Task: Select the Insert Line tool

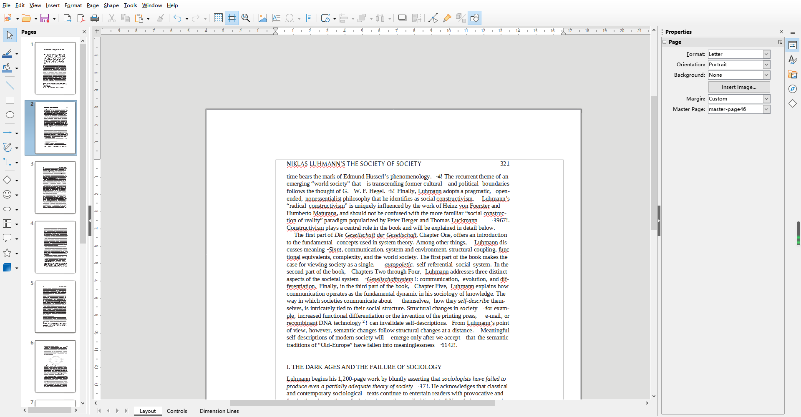Action: (x=10, y=86)
